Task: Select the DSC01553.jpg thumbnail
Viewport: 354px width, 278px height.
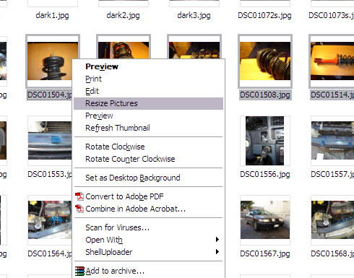Action: (50, 140)
